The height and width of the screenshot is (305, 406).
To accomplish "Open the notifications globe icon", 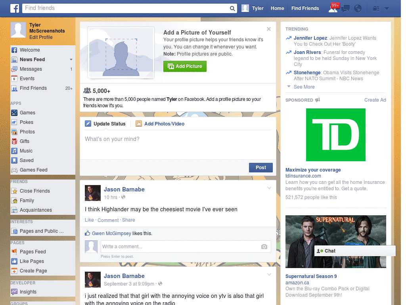I will pos(358,9).
